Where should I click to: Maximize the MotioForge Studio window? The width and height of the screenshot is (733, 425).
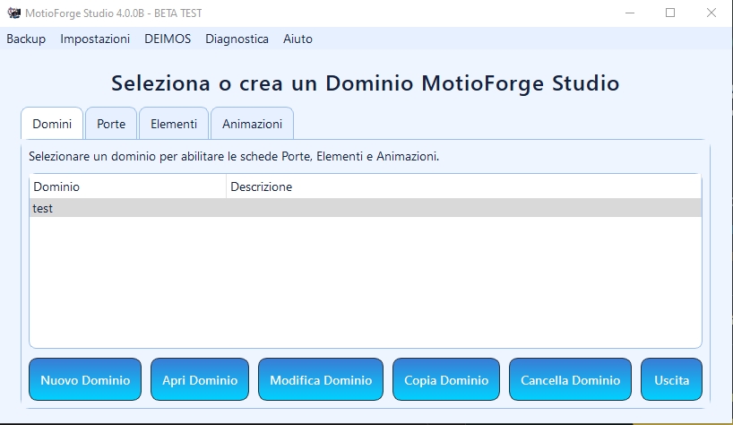[670, 13]
